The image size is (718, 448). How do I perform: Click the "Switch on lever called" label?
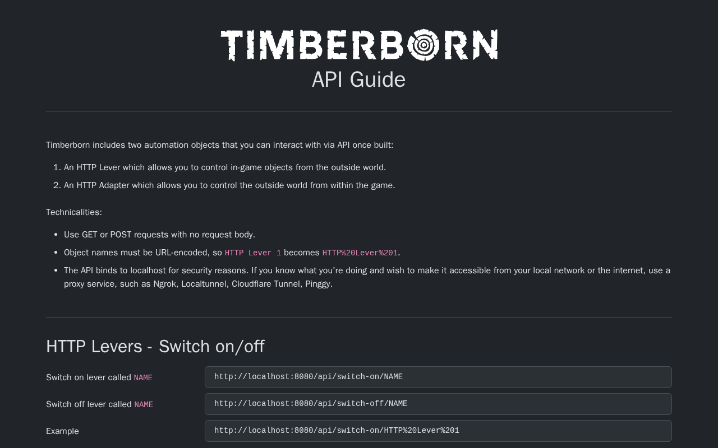89,377
